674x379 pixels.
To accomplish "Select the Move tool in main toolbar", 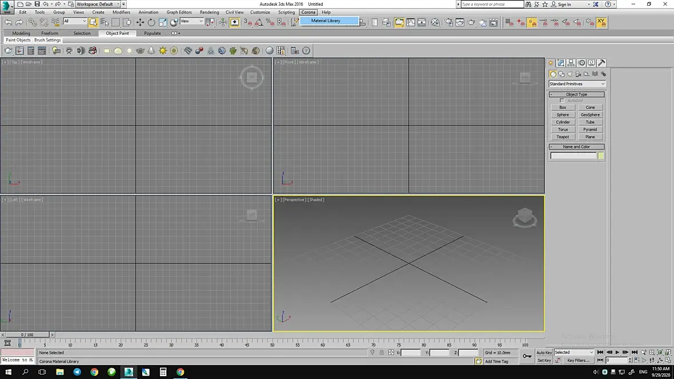I will tap(140, 22).
